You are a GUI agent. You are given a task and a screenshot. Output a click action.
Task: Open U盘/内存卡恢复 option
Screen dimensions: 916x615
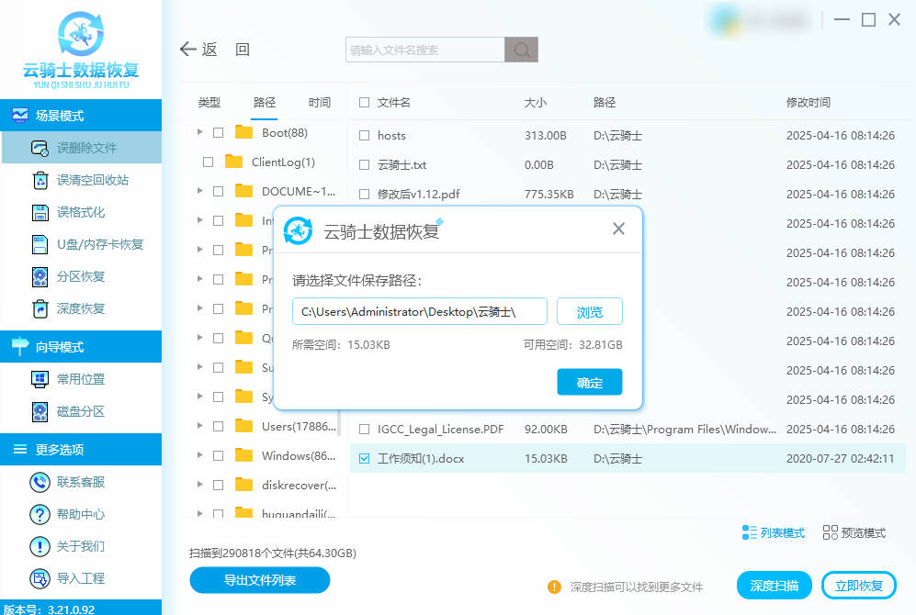[81, 244]
